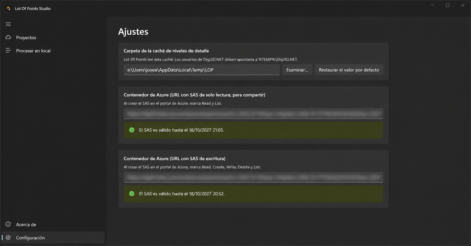The height and width of the screenshot is (246, 471).
Task: Click 'Carpeta de la caché de niveles de detalle'
Action: [166, 51]
